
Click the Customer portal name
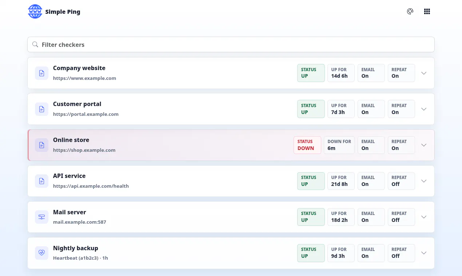point(77,104)
